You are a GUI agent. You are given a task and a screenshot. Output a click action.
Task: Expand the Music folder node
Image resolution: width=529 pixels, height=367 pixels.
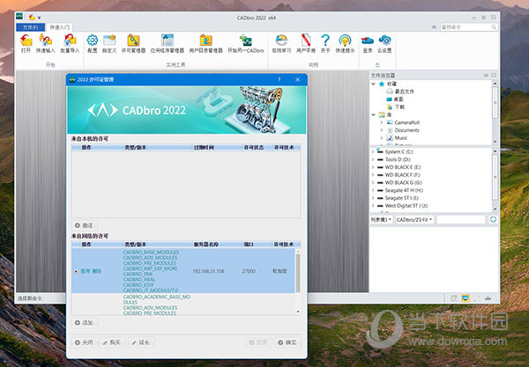(382, 138)
